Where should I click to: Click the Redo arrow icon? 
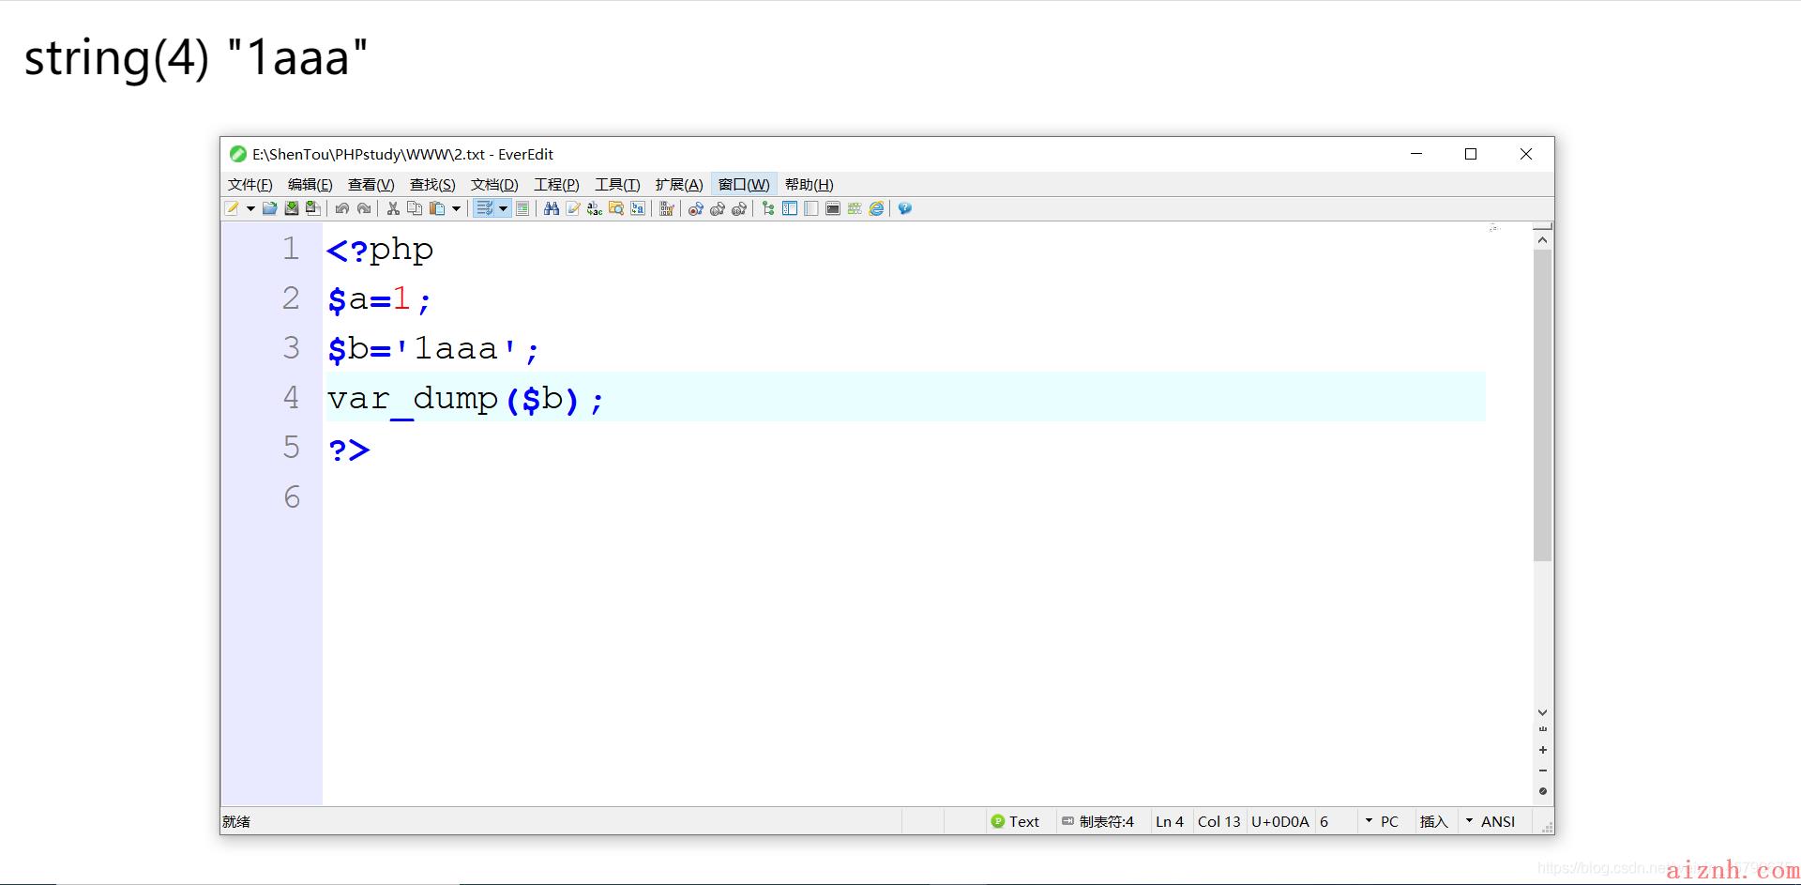[364, 208]
